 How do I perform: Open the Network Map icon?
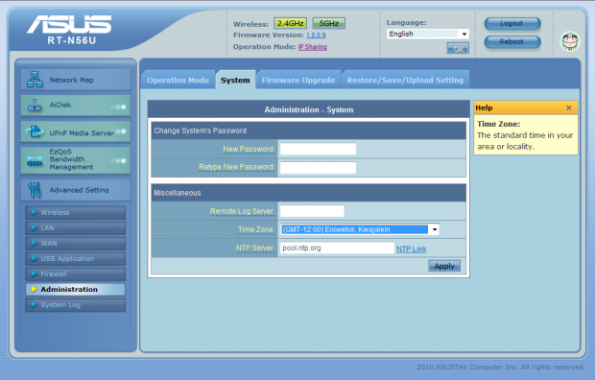coord(35,80)
